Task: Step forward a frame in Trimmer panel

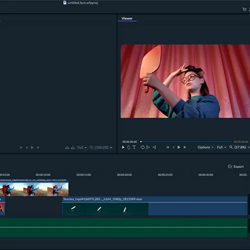Action: coord(38,147)
